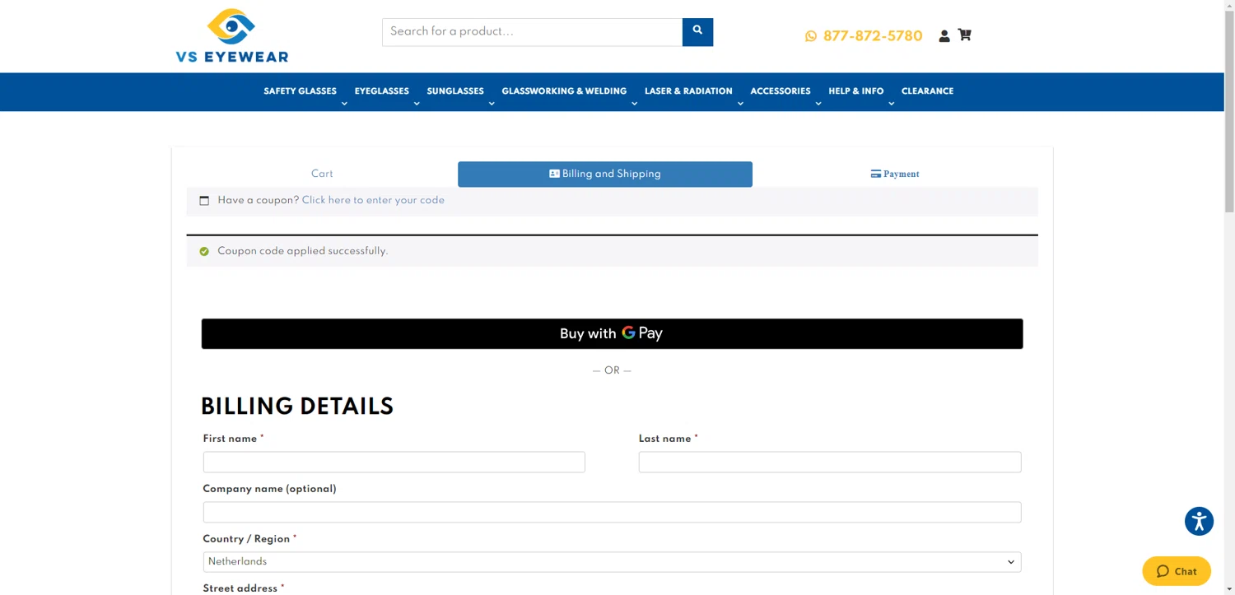Click the First name field
1235x595 pixels.
[x=394, y=462]
